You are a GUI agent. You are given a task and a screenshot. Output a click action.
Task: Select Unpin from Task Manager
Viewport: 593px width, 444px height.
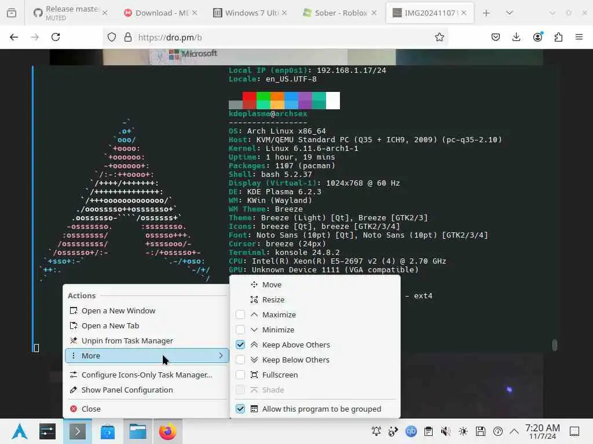tap(147, 341)
